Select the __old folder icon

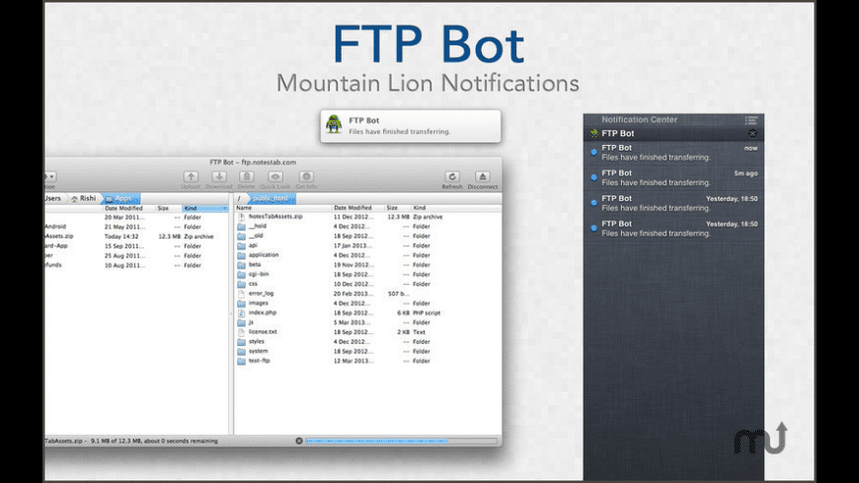point(241,237)
